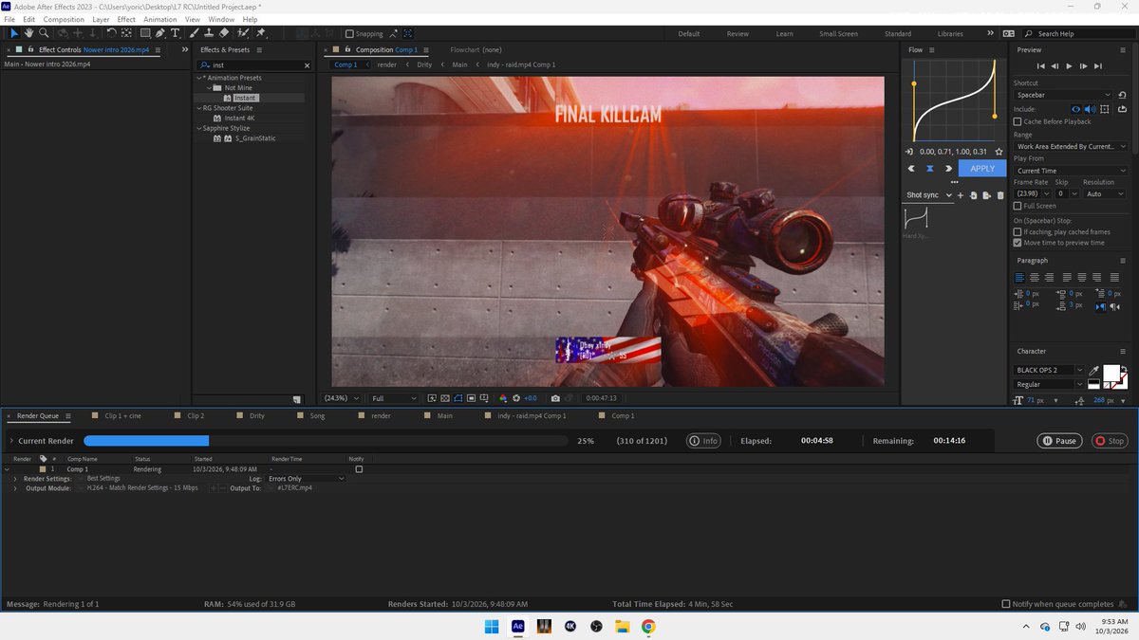Open viewer magnification (24.3%) dropdown
Image resolution: width=1139 pixels, height=640 pixels.
[342, 398]
